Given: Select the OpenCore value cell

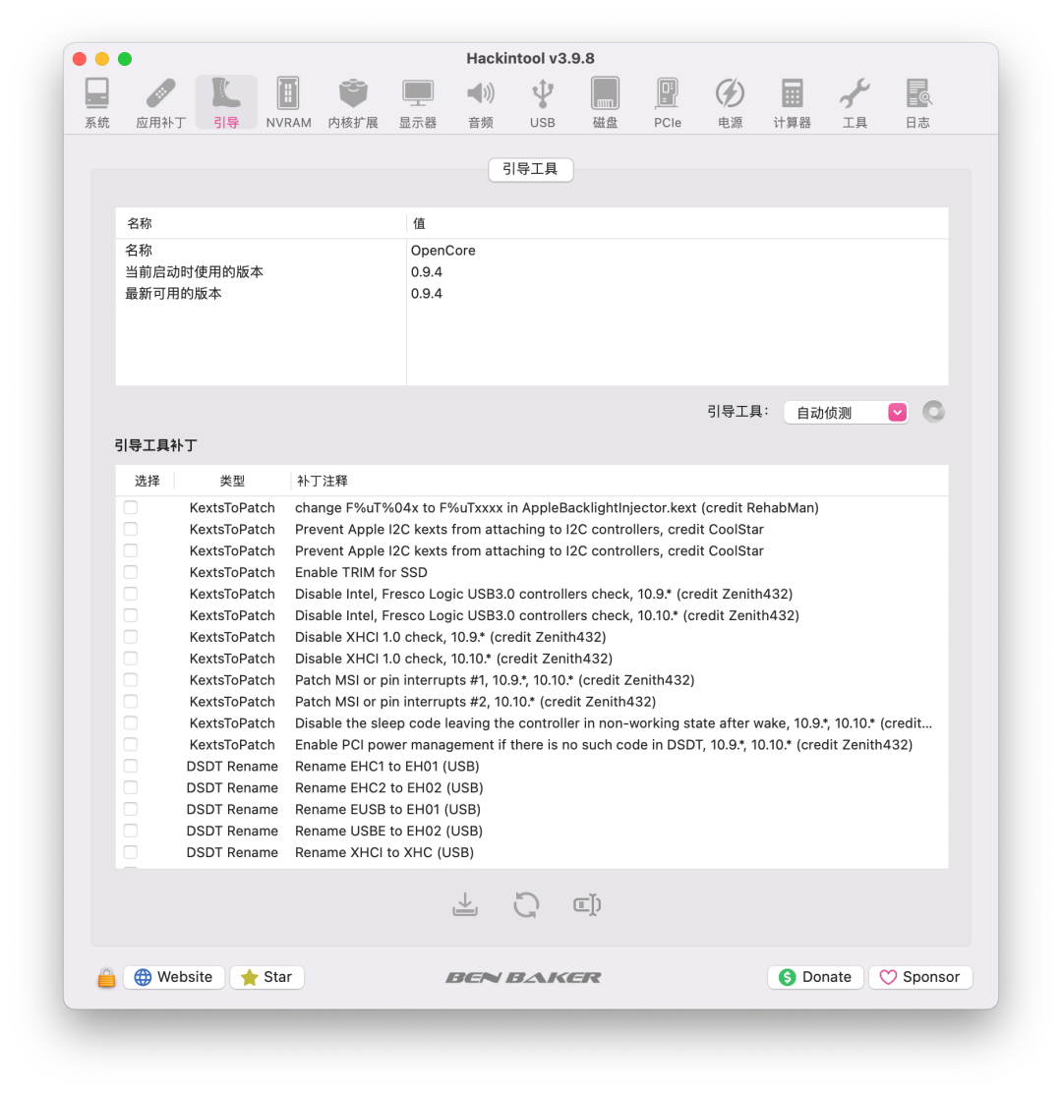Looking at the screenshot, I should pos(442,251).
